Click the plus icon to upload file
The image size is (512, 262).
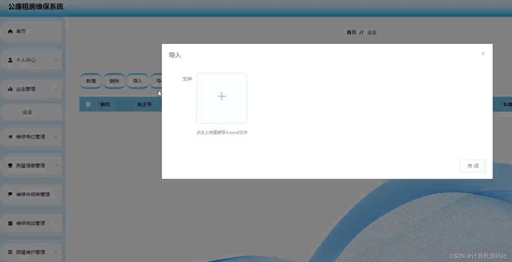[x=222, y=96]
